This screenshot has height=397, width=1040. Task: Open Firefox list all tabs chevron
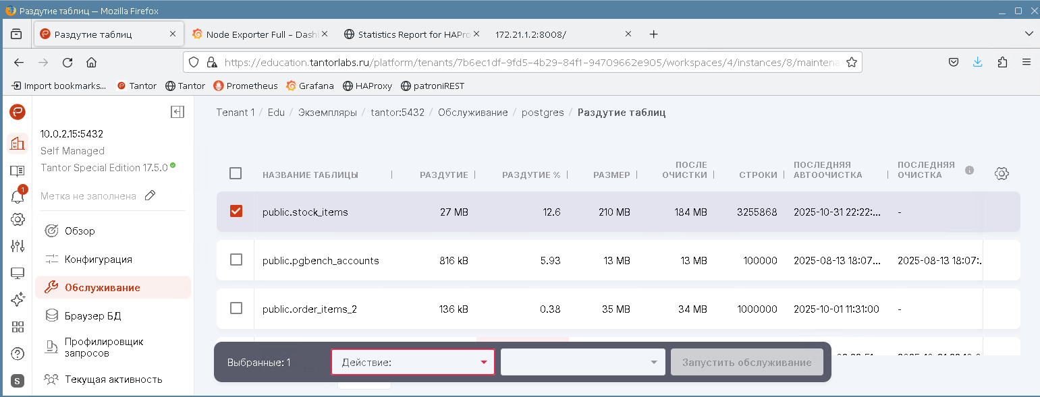tap(1029, 34)
